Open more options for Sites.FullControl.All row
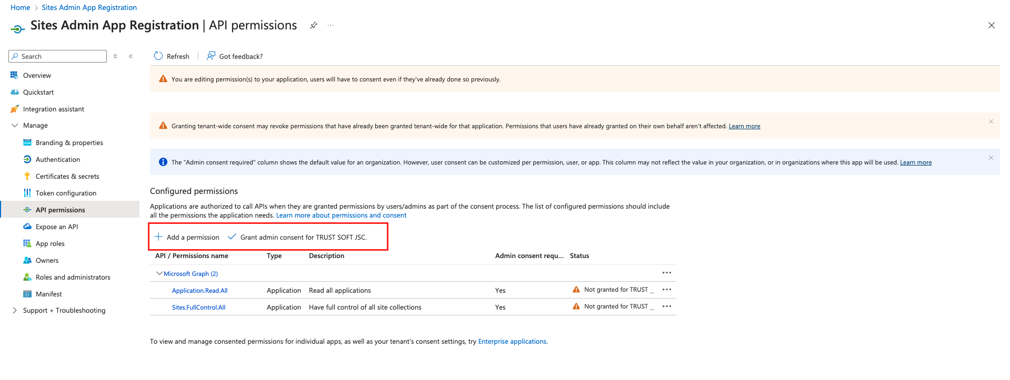Image resolution: width=1010 pixels, height=380 pixels. click(667, 306)
